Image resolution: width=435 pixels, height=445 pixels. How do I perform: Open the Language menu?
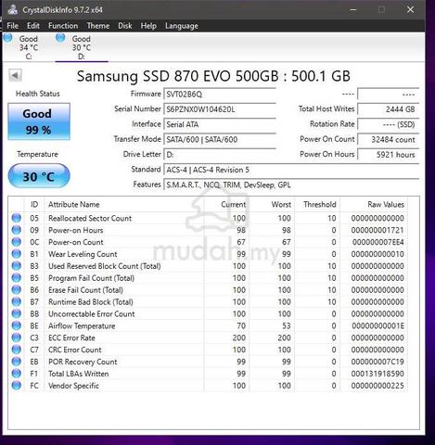coord(182,26)
